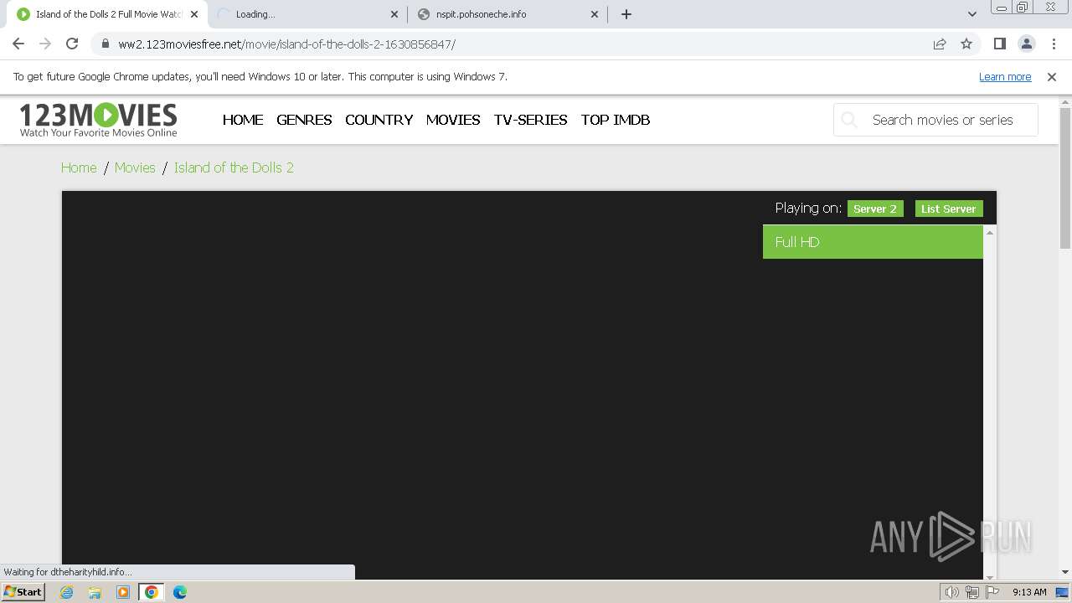
Task: Open the Windows Start menu
Action: pyautogui.click(x=23, y=592)
